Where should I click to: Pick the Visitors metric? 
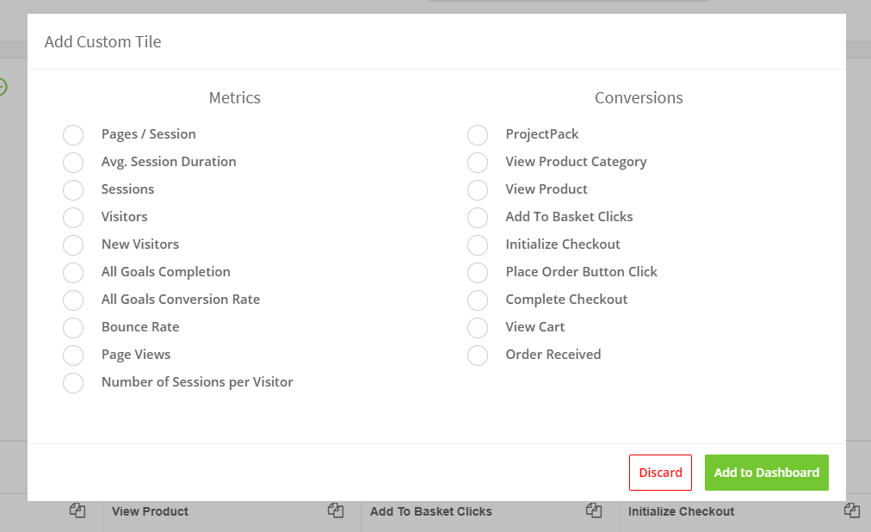click(x=73, y=218)
